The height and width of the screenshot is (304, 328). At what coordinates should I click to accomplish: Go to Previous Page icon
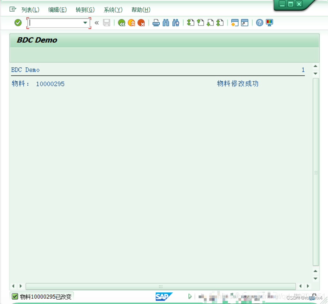tap(200, 23)
